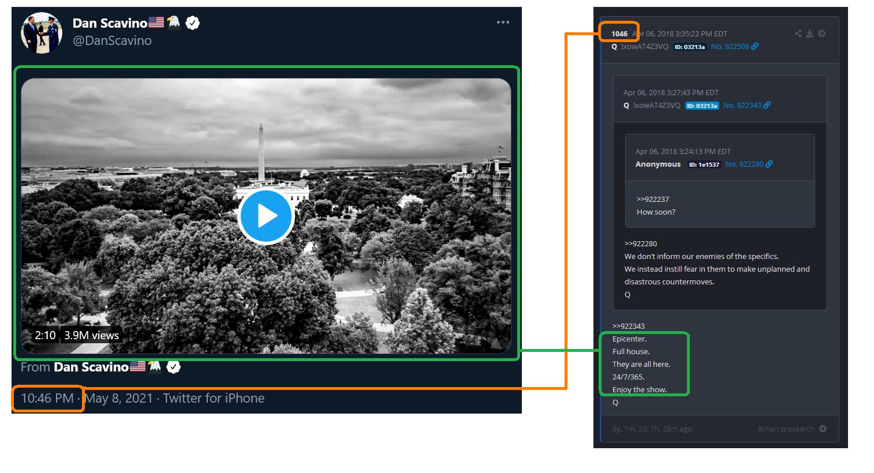Click the 3.9M views counter on video
Viewport: 874px width, 473px height.
pos(91,335)
